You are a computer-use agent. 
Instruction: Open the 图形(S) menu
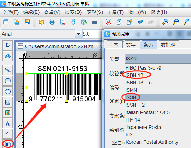(95, 12)
